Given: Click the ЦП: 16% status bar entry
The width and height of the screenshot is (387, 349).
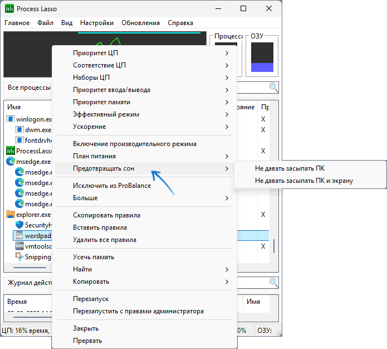Looking at the screenshot, I should point(26,331).
